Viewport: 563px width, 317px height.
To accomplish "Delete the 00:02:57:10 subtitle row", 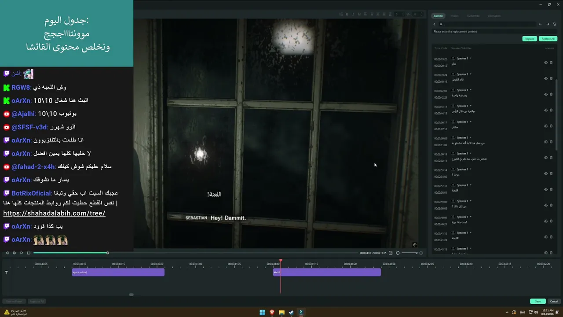I will tap(551, 189).
